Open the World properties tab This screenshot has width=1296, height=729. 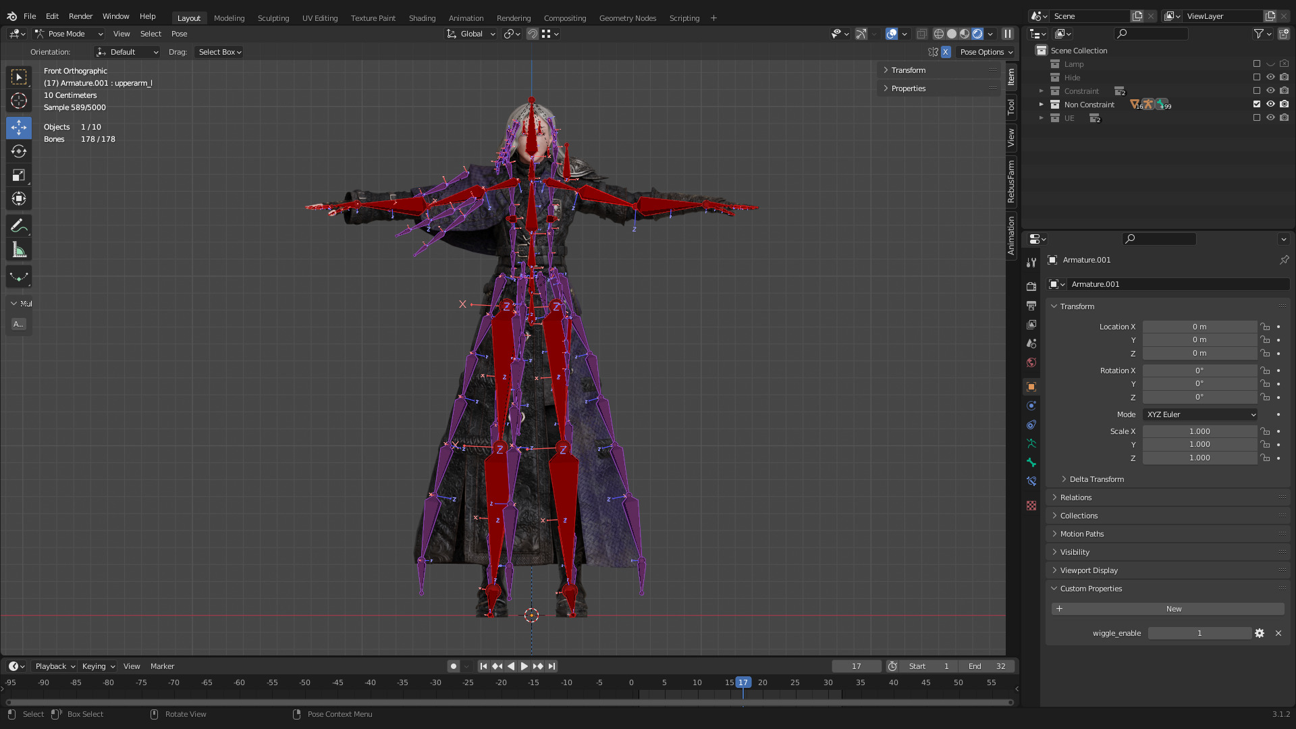[x=1031, y=362]
